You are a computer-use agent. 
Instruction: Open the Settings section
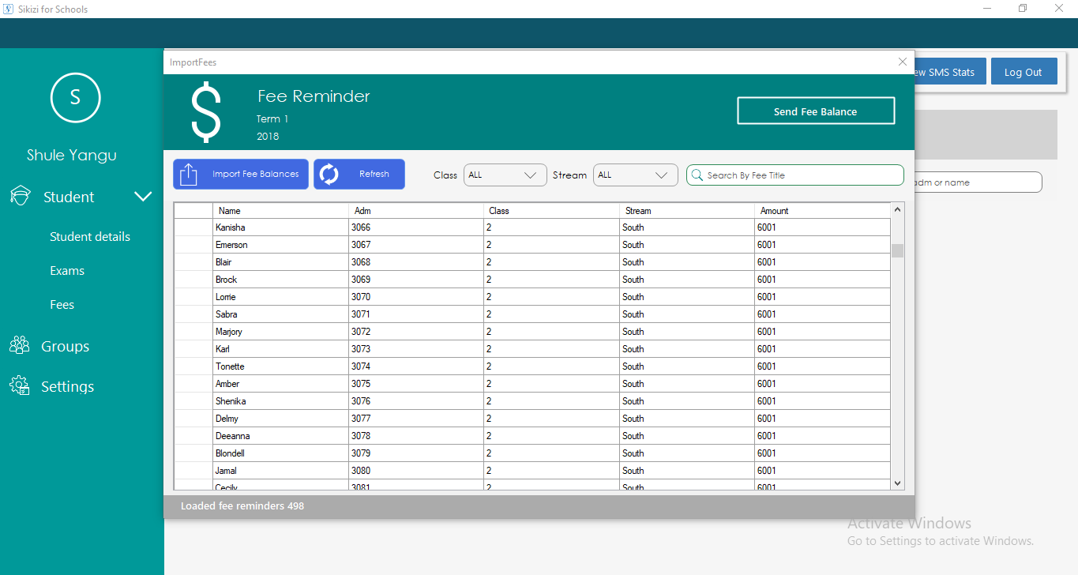point(67,386)
